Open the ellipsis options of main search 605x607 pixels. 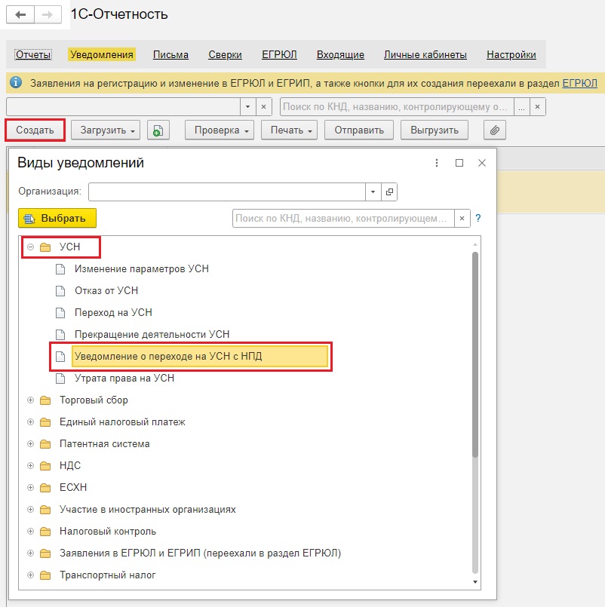pos(522,107)
